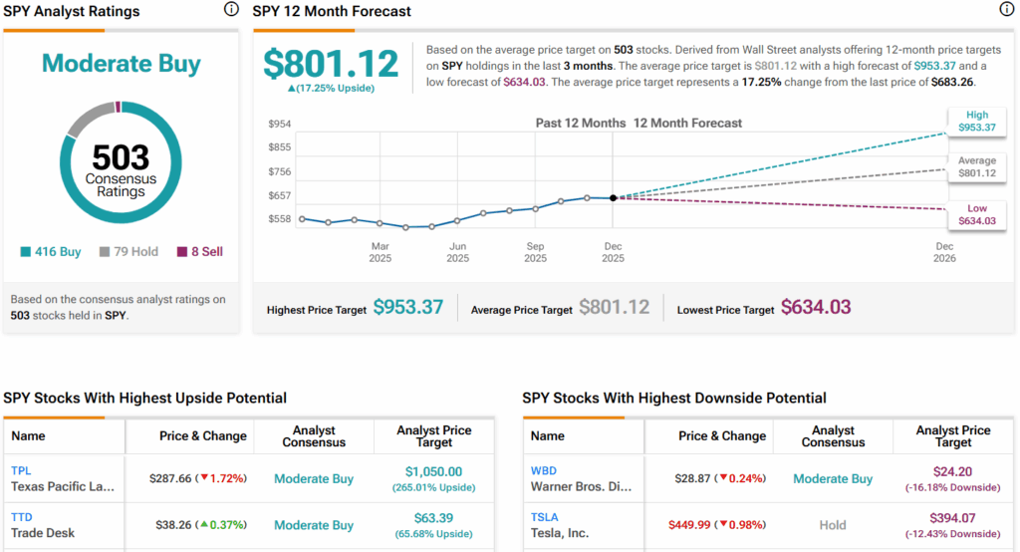Click the teal Buy legend square
The width and height of the screenshot is (1020, 552).
coord(25,252)
